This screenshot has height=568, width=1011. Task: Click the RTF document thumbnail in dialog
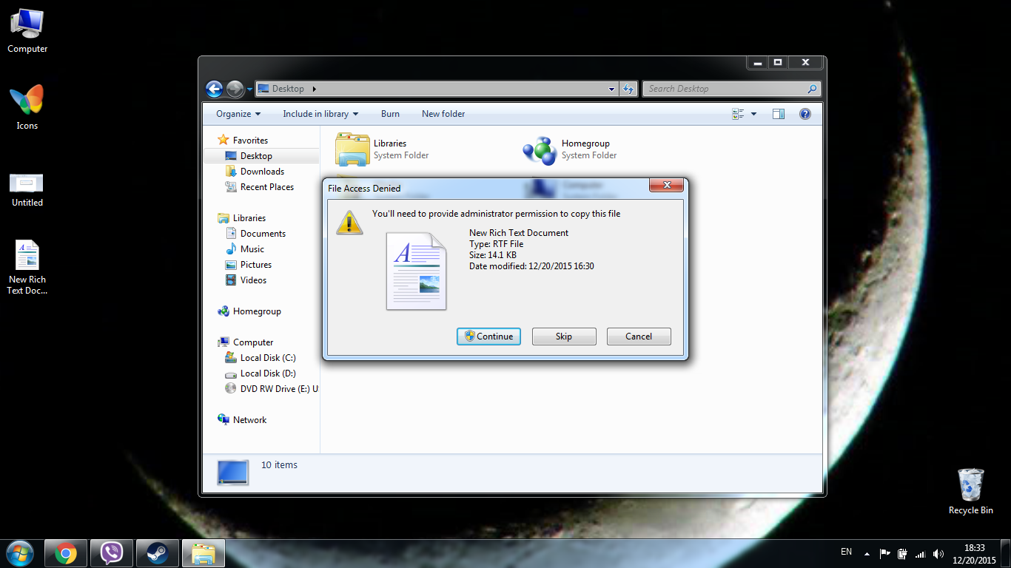point(417,271)
